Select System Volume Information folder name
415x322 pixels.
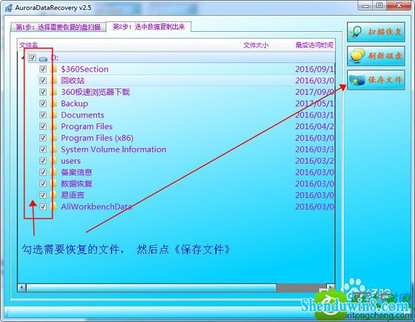coord(113,149)
